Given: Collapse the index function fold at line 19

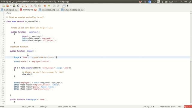Looking at the screenshot, I should coord(5,51).
